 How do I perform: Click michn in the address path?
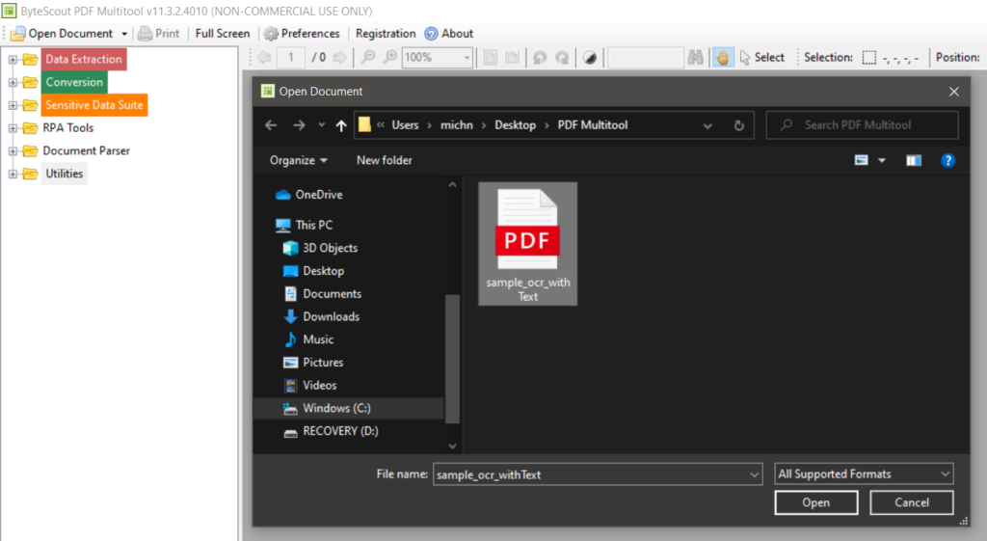[456, 124]
